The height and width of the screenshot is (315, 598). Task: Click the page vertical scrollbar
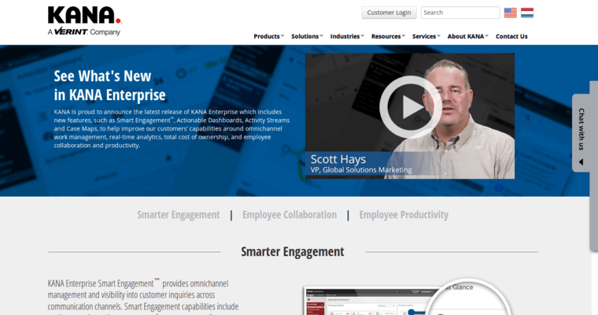[x=593, y=157]
